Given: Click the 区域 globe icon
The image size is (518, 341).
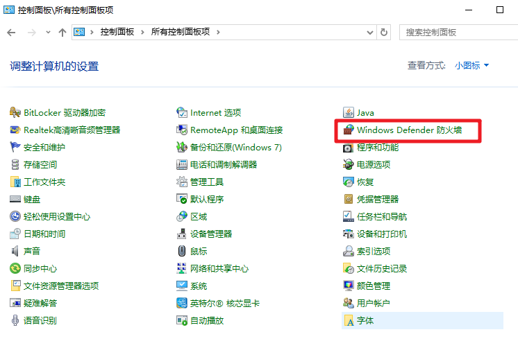Looking at the screenshot, I should click(182, 217).
